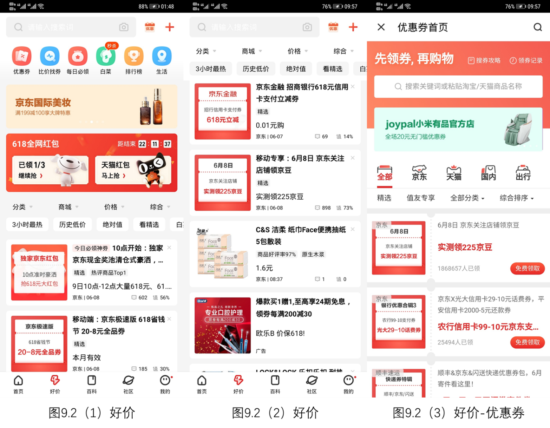Screen dimensions: 550x428
Task: Go to 首页 in first screen's bottom bar
Action: tap(18, 385)
